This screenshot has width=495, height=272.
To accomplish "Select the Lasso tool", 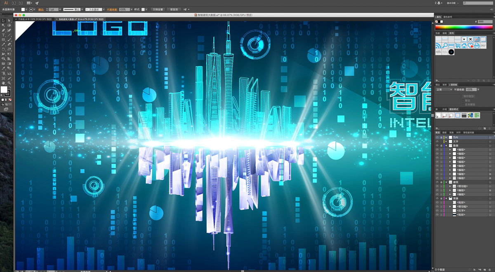I will coord(9,26).
